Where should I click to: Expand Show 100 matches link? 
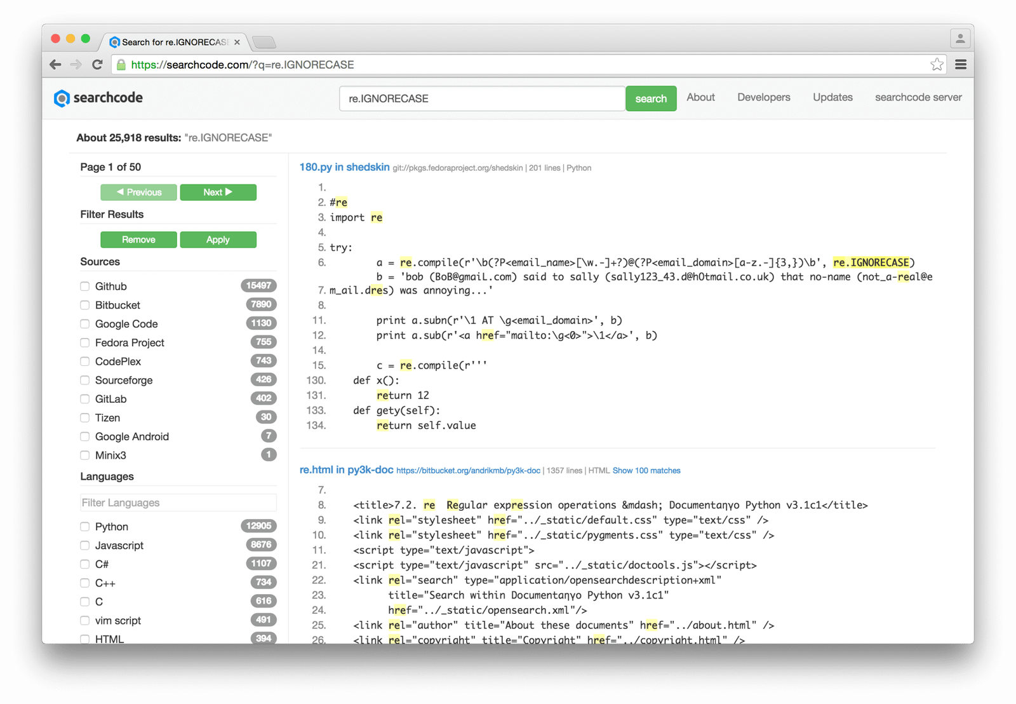[x=646, y=471]
